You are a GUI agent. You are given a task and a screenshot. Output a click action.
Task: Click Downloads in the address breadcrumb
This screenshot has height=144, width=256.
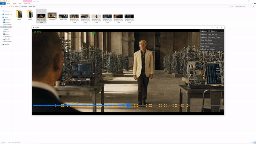point(24,6)
